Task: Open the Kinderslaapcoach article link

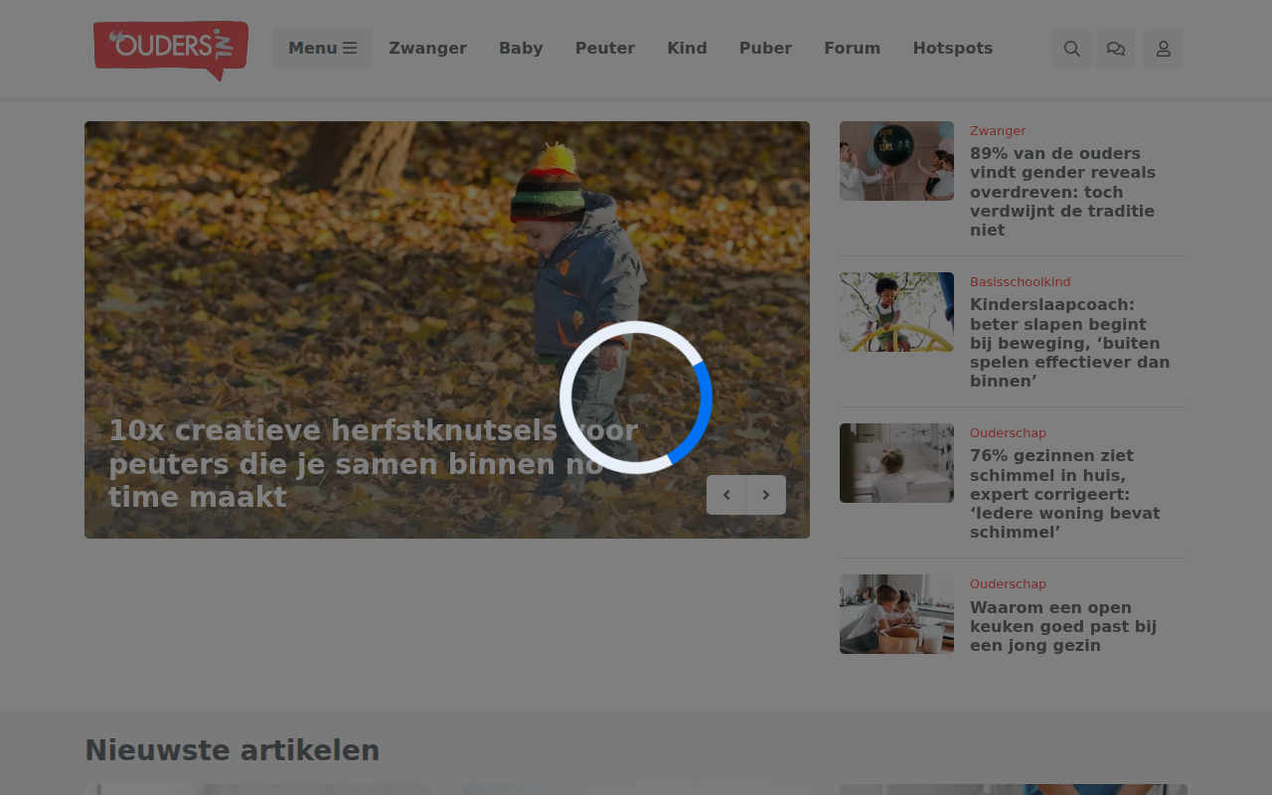Action: point(1070,343)
